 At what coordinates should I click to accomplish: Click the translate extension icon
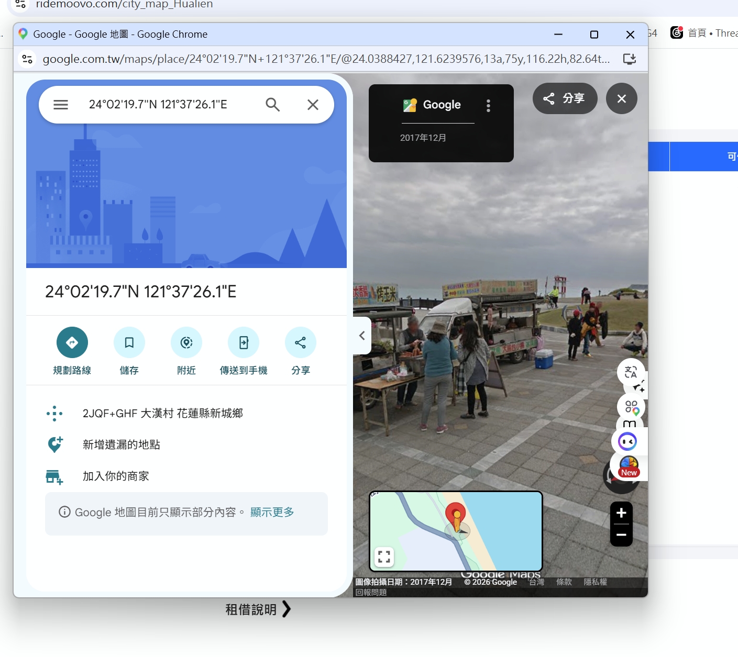[631, 372]
